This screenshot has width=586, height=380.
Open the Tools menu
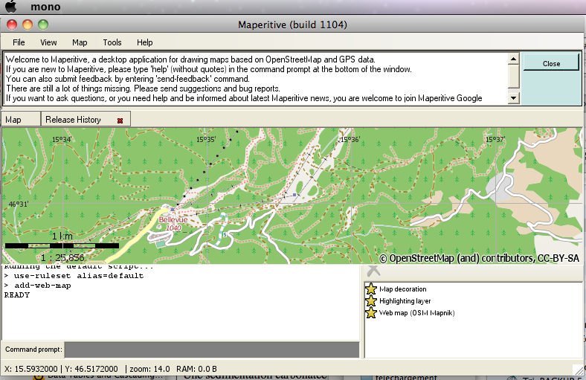(112, 42)
